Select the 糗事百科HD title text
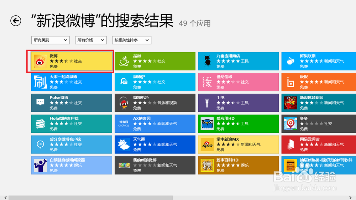Screen dimensions: 356x200 coord(227,160)
